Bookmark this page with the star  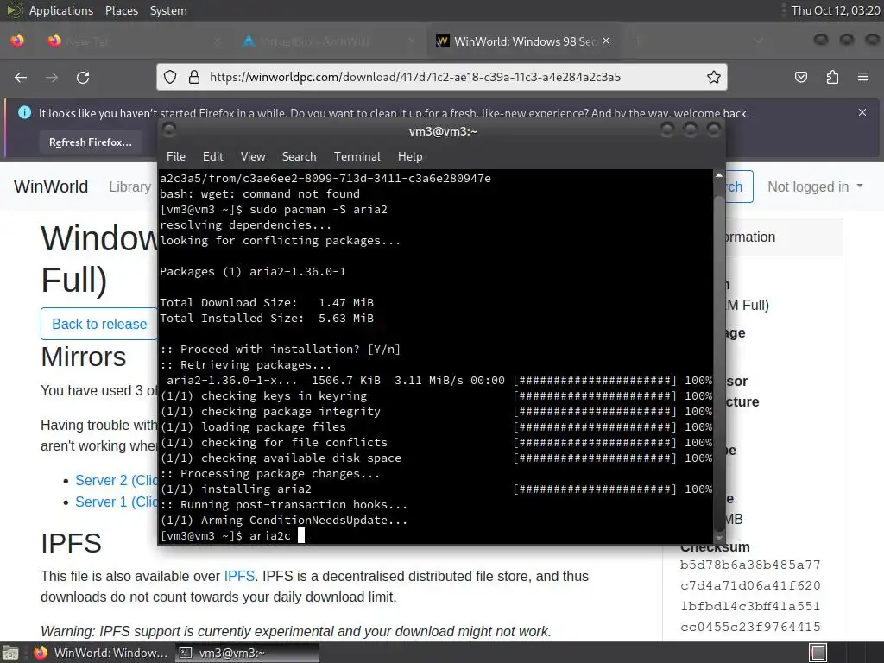(714, 77)
